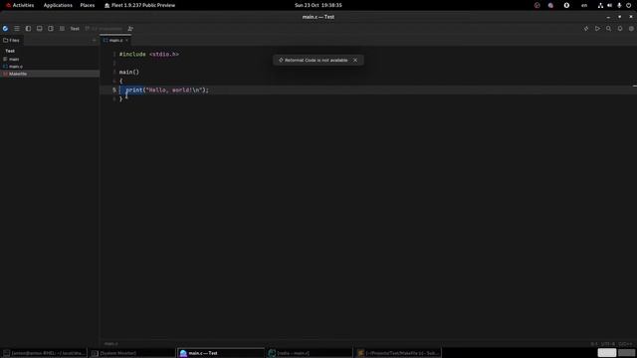Click line number 5 in the gutter
637x358 pixels.
coord(114,89)
